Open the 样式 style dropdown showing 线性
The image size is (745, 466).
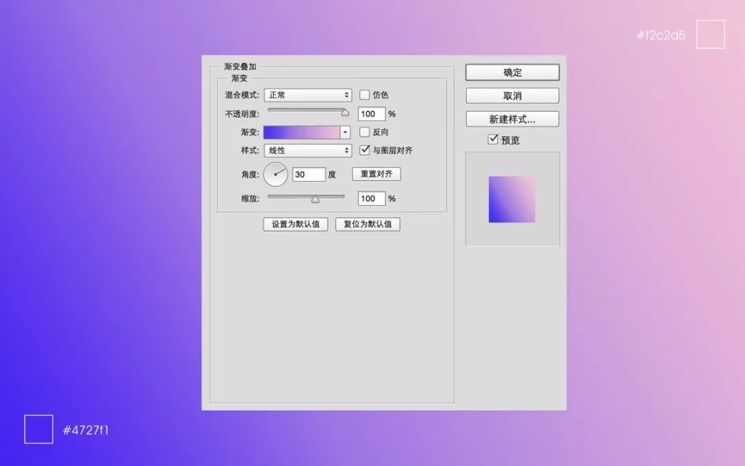click(308, 151)
